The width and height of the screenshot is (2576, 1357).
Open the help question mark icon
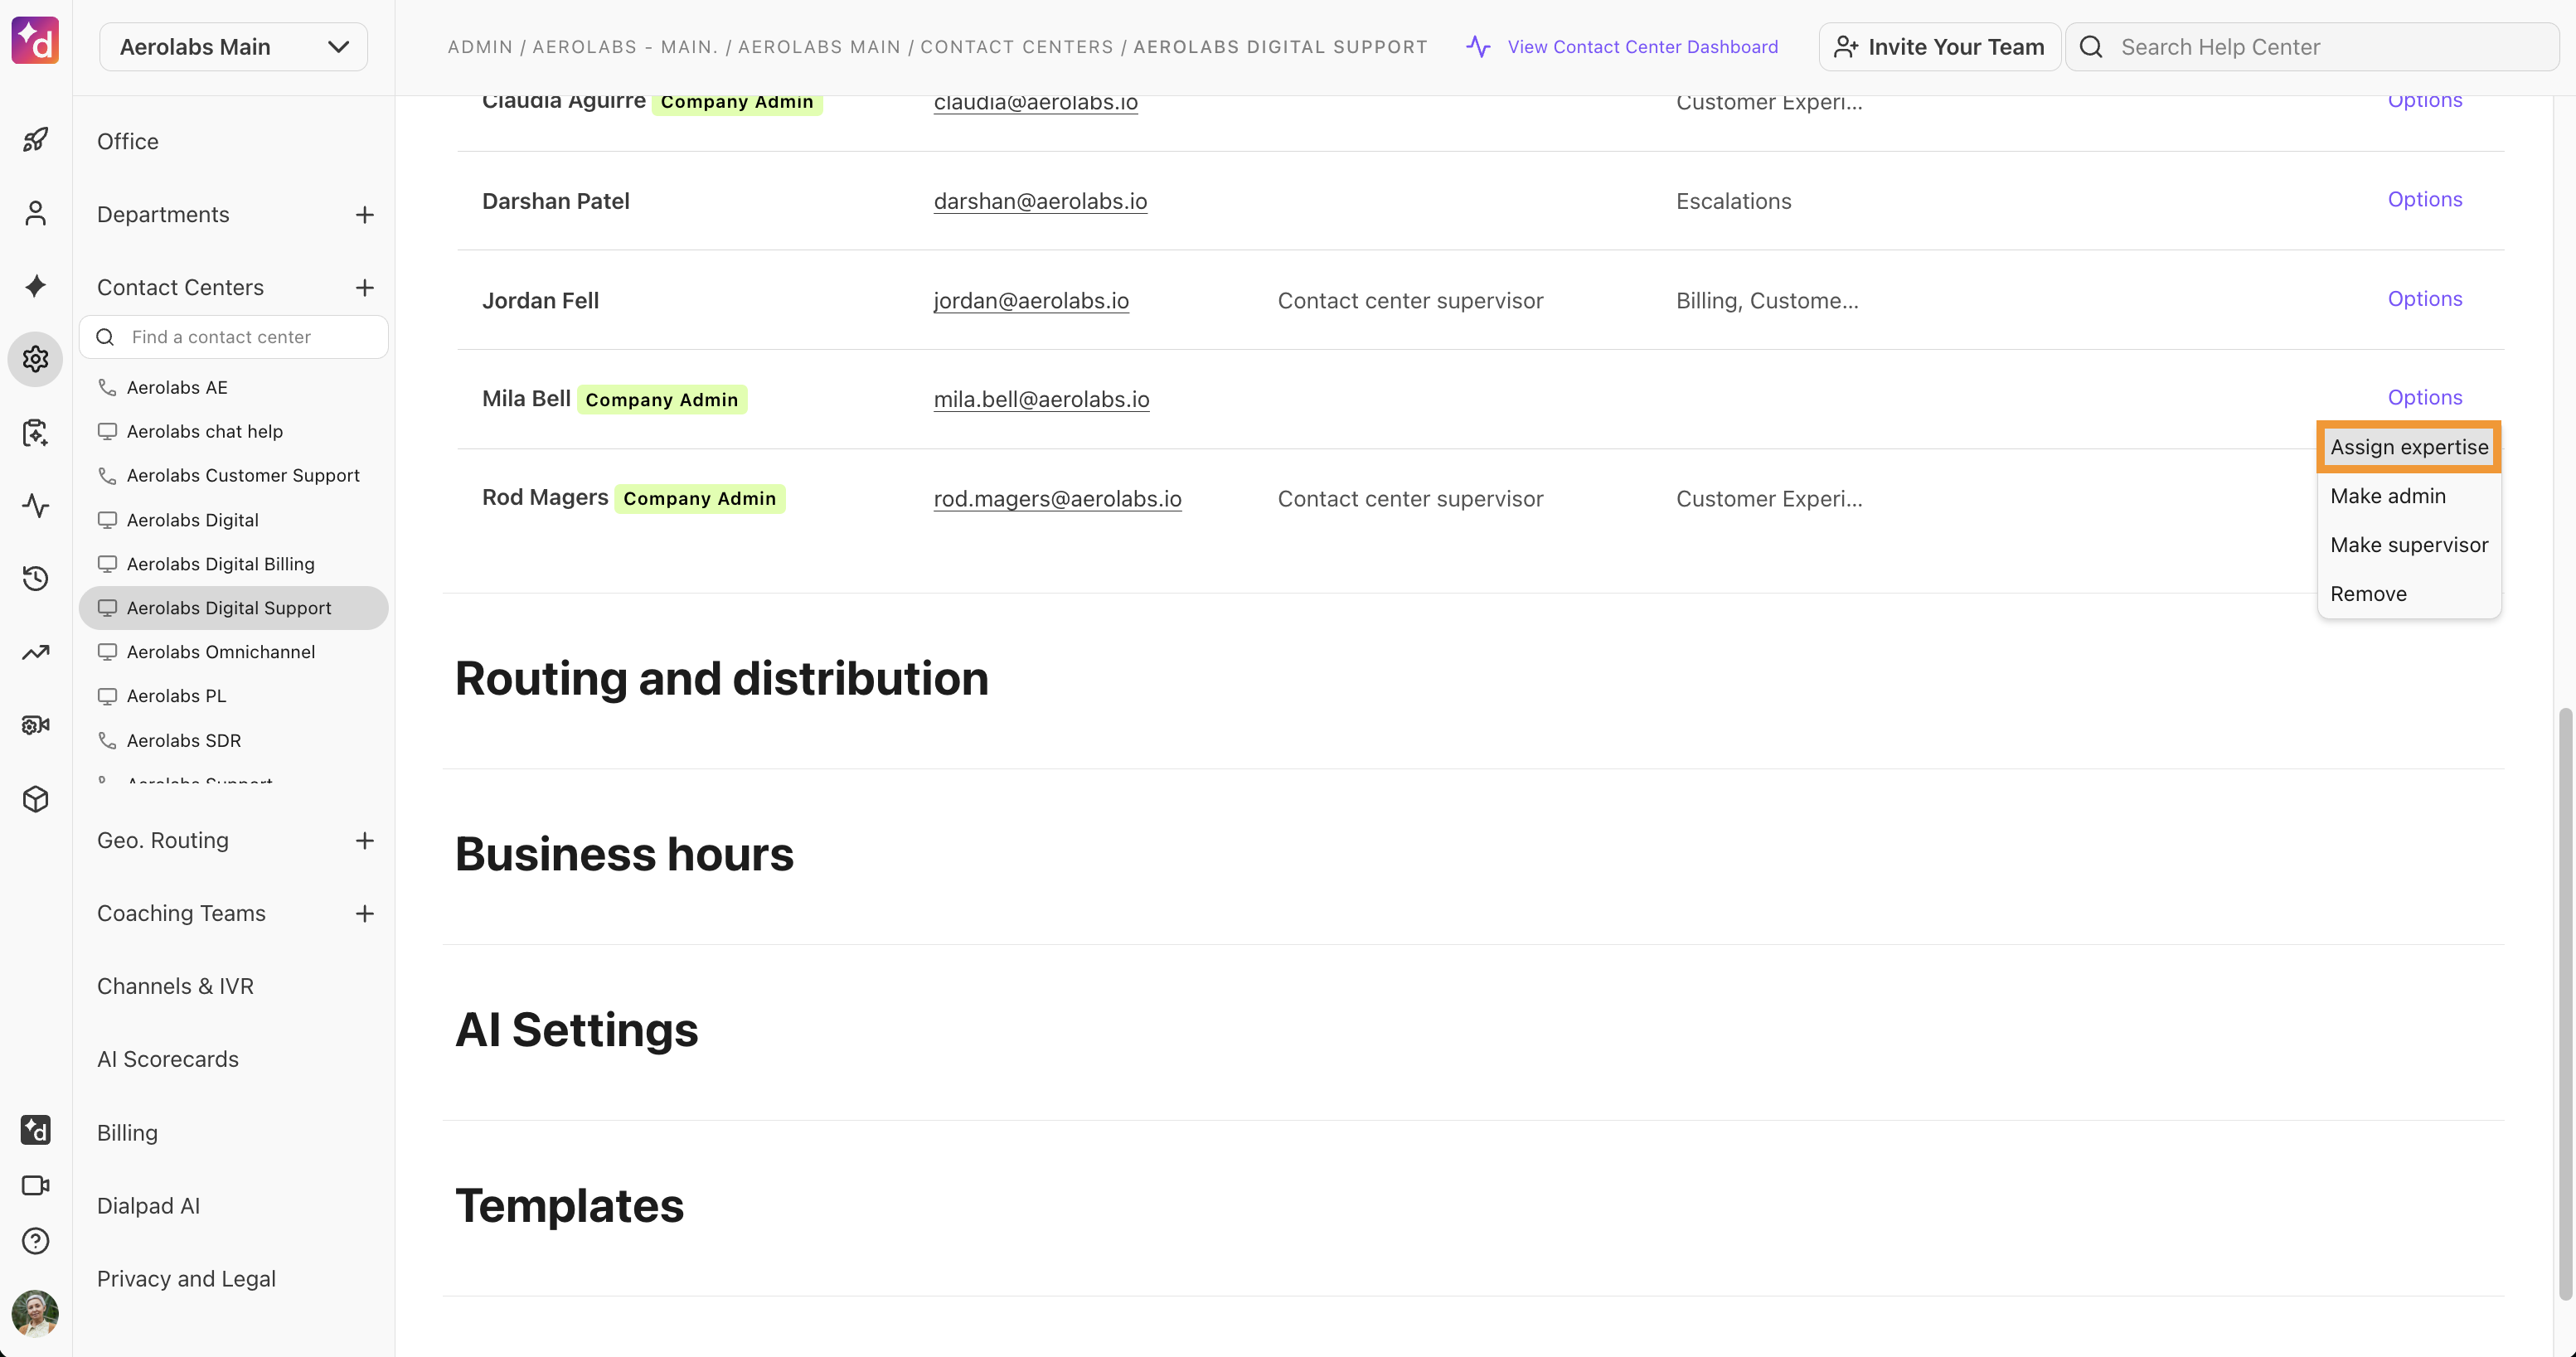coord(35,1241)
